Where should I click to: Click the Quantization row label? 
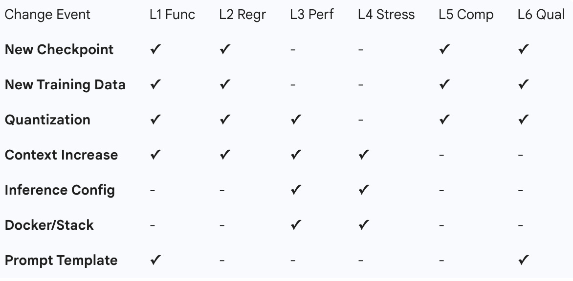[x=47, y=120]
